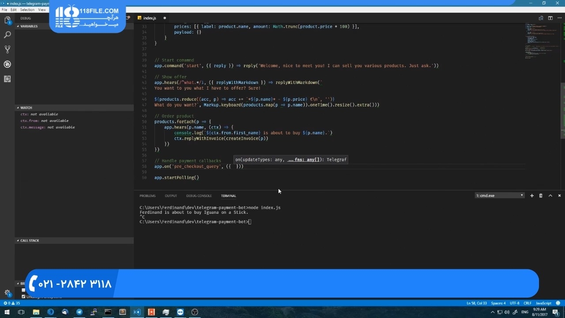Click the JavaScript language mode in status bar
Screen dimensions: 565x318
[543, 303]
